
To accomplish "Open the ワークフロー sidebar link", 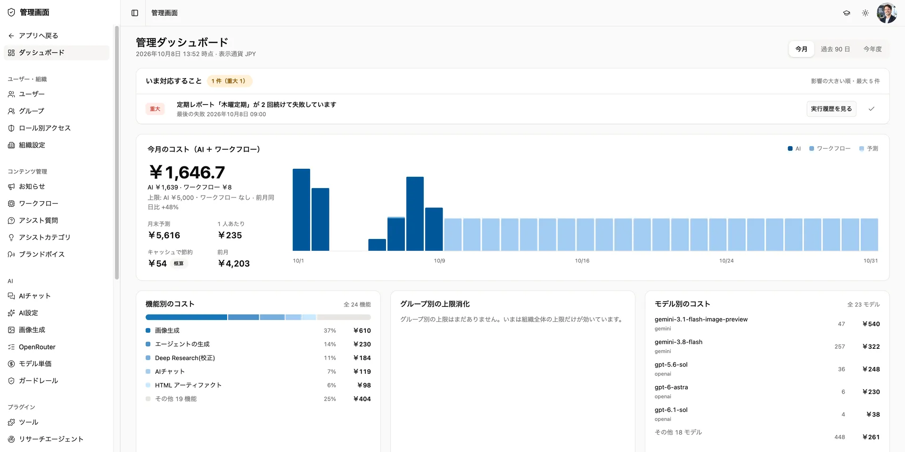I will click(x=57, y=204).
